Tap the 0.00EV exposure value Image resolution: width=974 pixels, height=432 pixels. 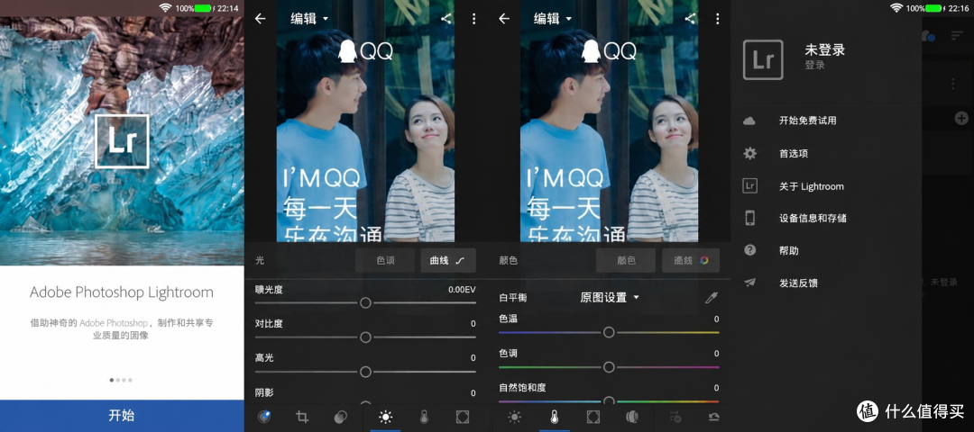pyautogui.click(x=462, y=290)
